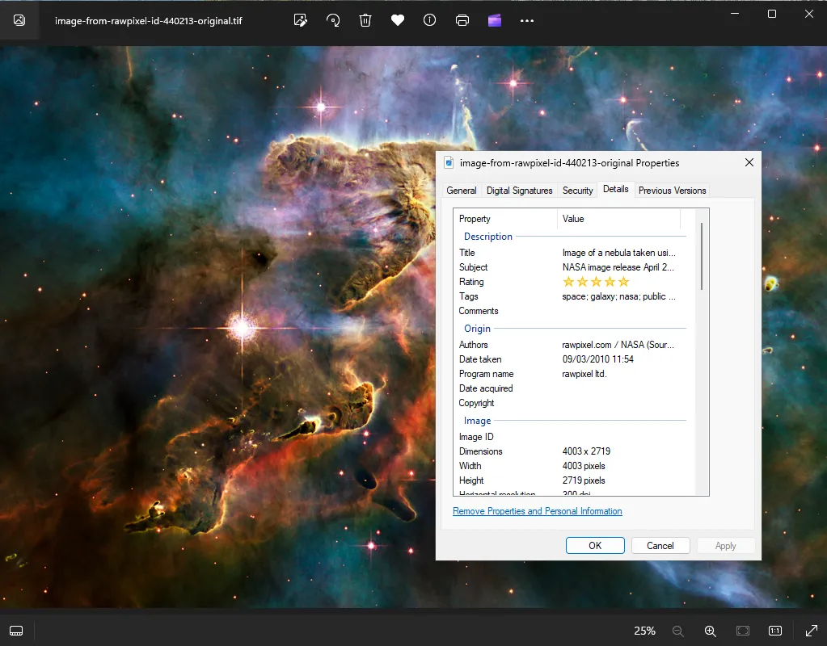
Task: Open the Edit image tool
Action: click(300, 20)
